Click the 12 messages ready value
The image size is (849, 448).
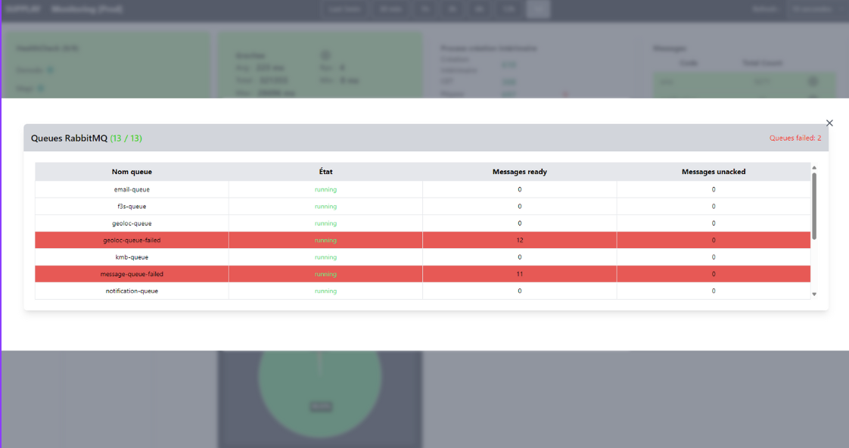click(519, 240)
